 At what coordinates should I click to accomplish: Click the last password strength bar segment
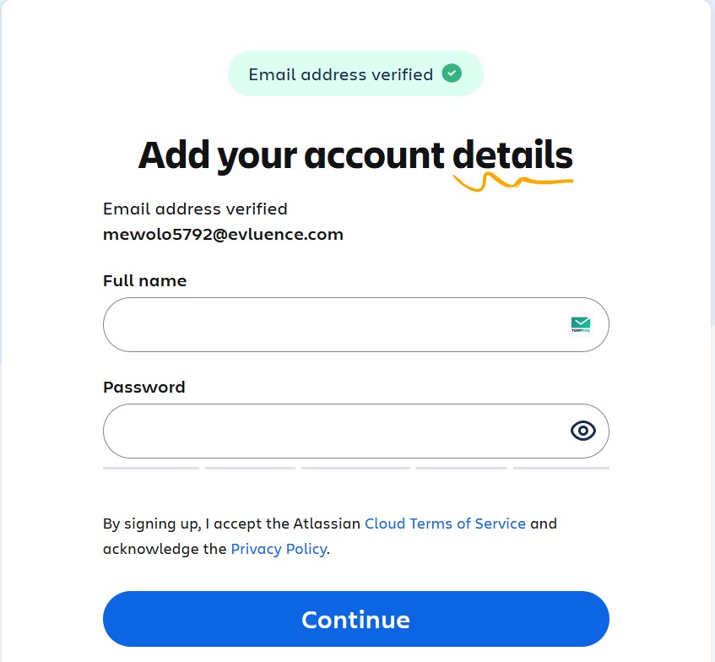tap(561, 468)
